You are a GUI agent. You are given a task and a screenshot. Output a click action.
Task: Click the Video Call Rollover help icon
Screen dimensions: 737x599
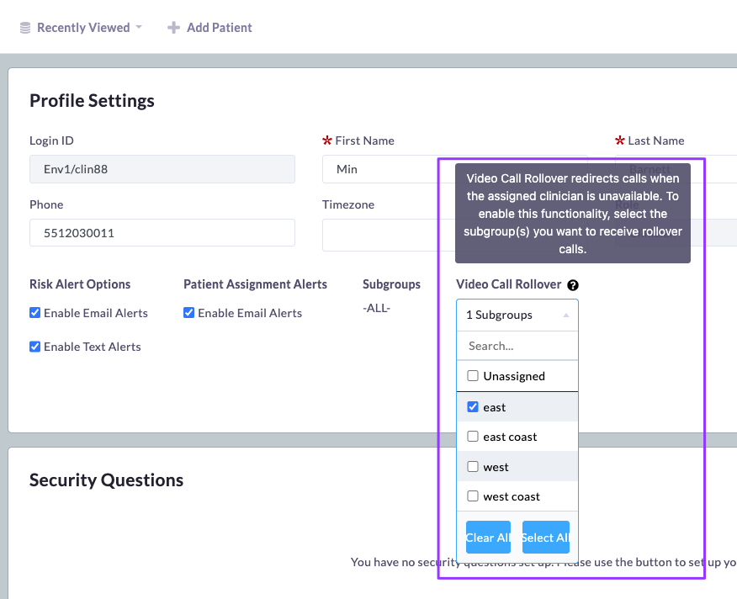click(573, 285)
